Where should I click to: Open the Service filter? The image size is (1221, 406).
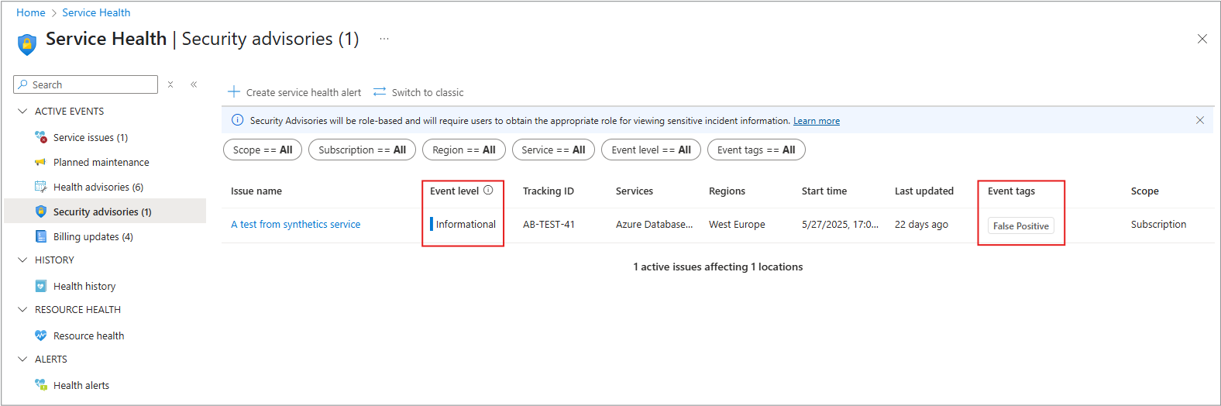[553, 150]
